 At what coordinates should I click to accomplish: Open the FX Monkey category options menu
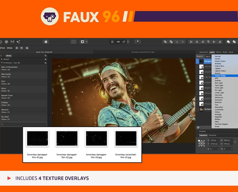pos(46,63)
